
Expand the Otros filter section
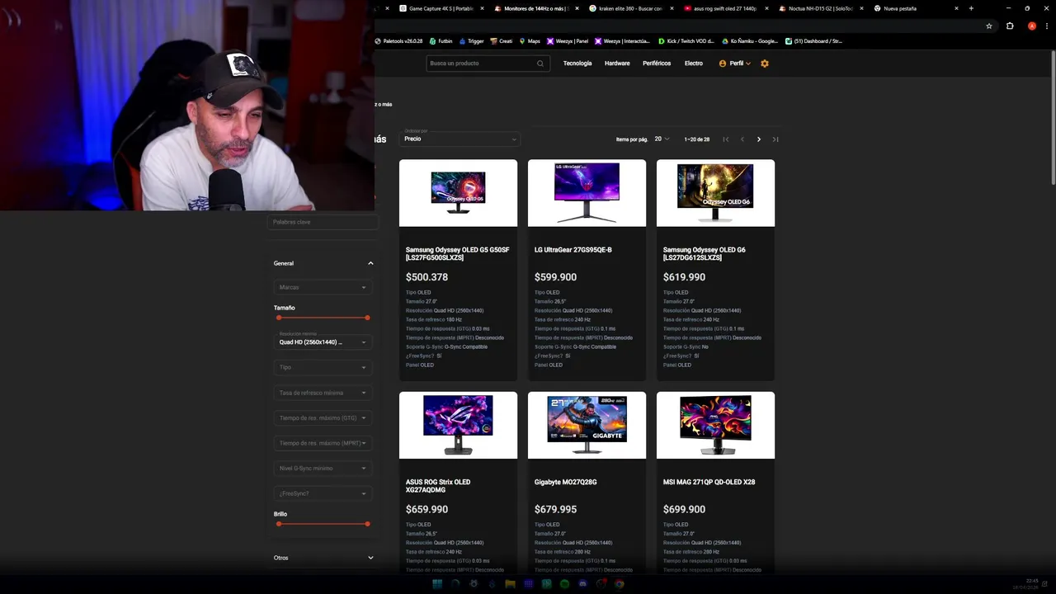(370, 558)
